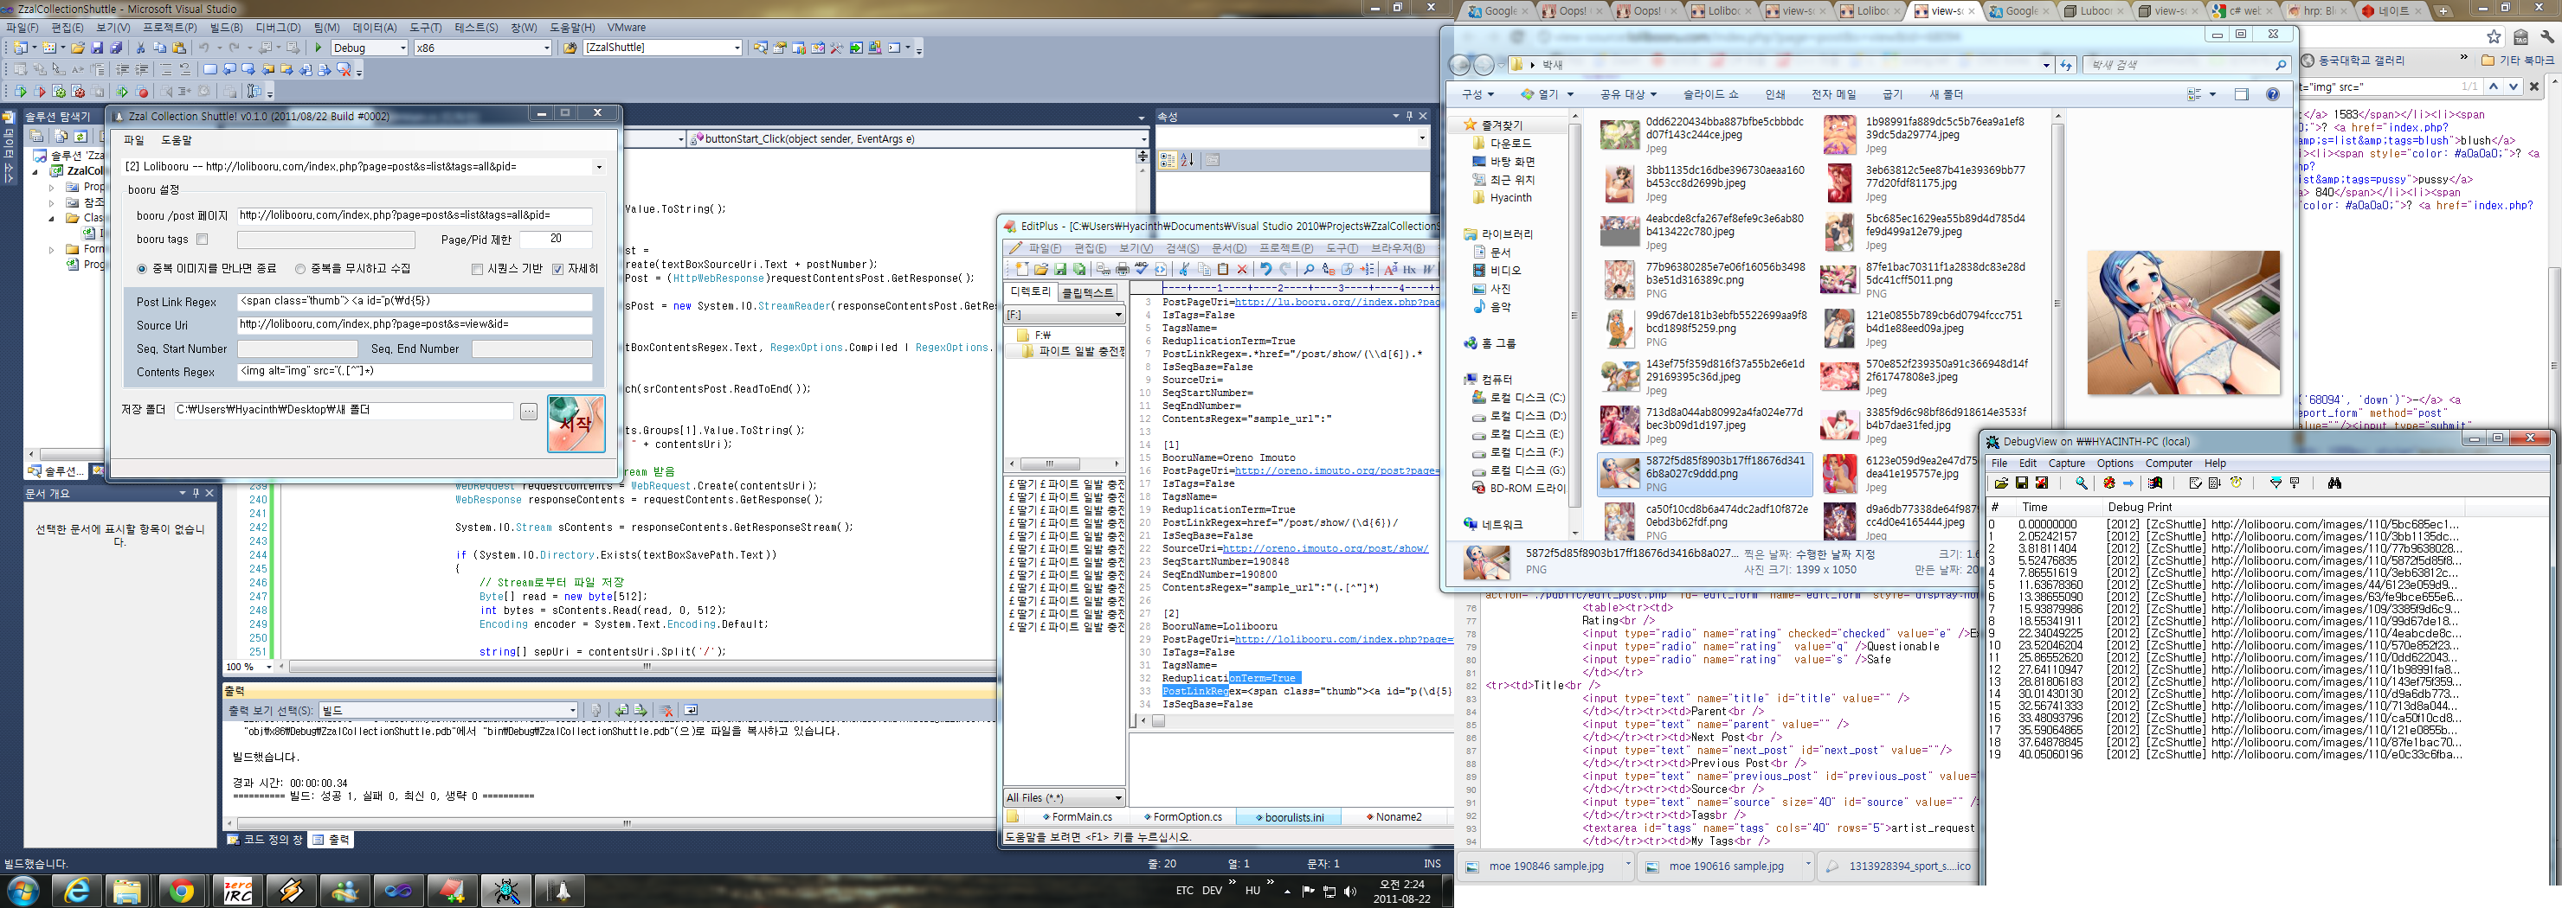Screen dimensions: 2562x908
Task: Open the Debug configuration dropdown
Action: 402,48
